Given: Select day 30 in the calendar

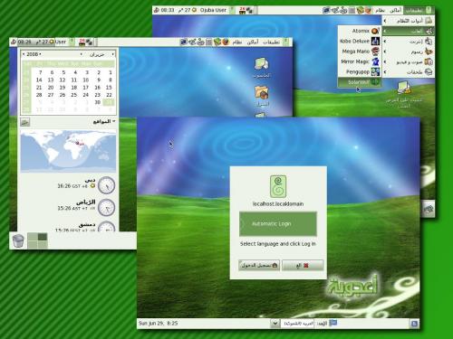Looking at the screenshot, I should click(x=98, y=102).
